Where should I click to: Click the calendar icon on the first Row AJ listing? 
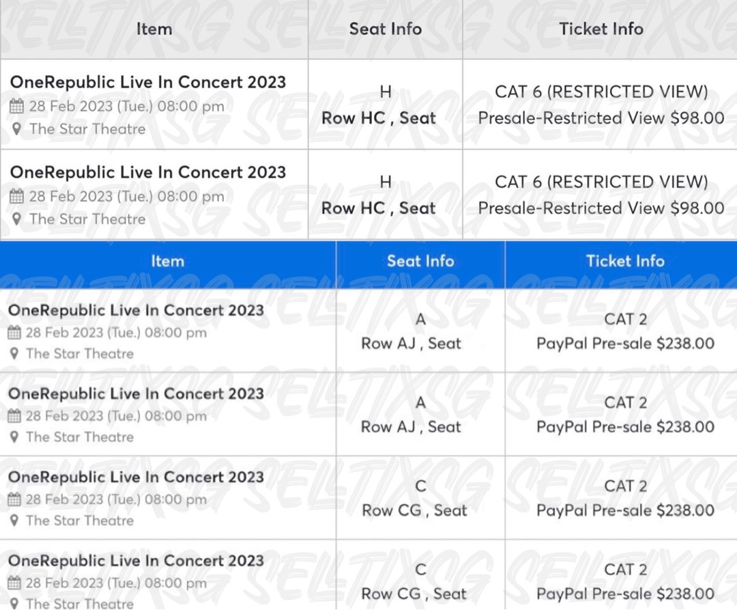[14, 333]
